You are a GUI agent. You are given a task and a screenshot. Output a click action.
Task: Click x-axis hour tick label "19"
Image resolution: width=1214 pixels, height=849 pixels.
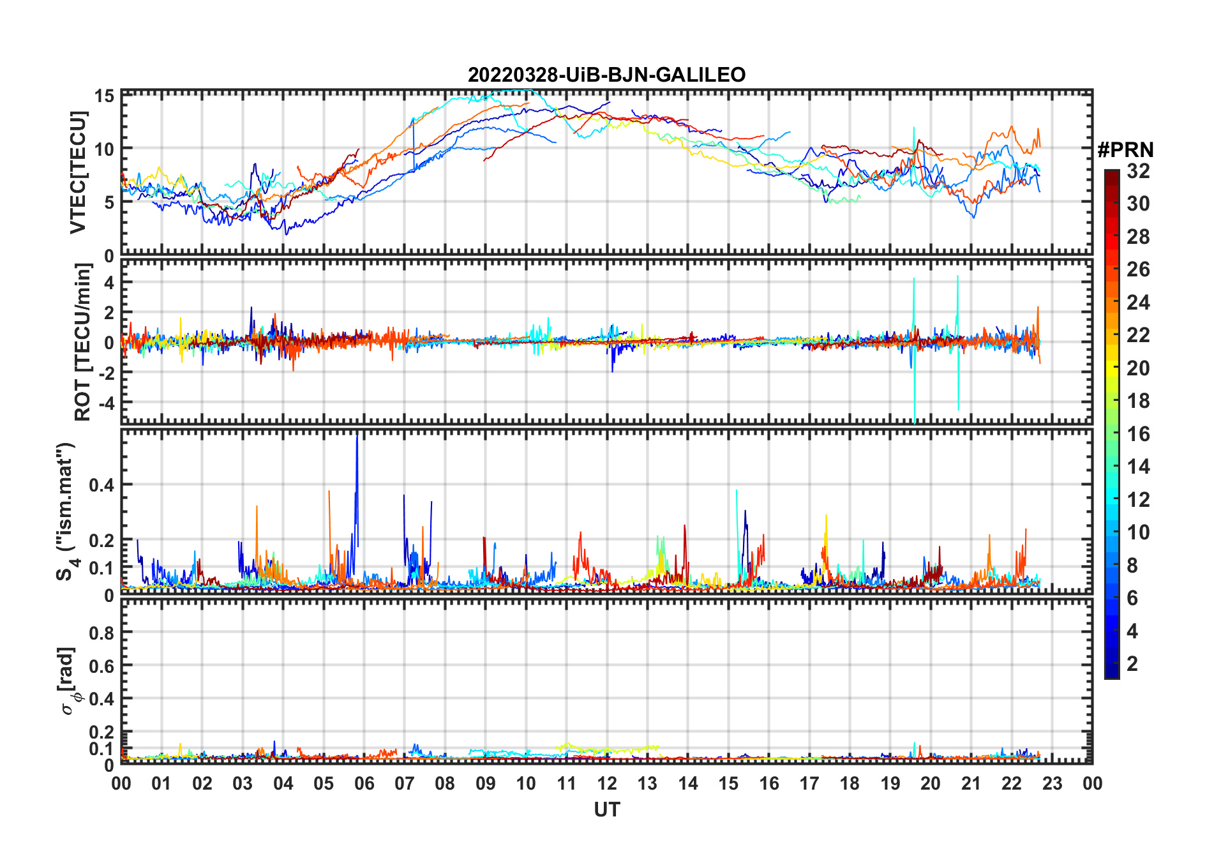click(x=890, y=783)
